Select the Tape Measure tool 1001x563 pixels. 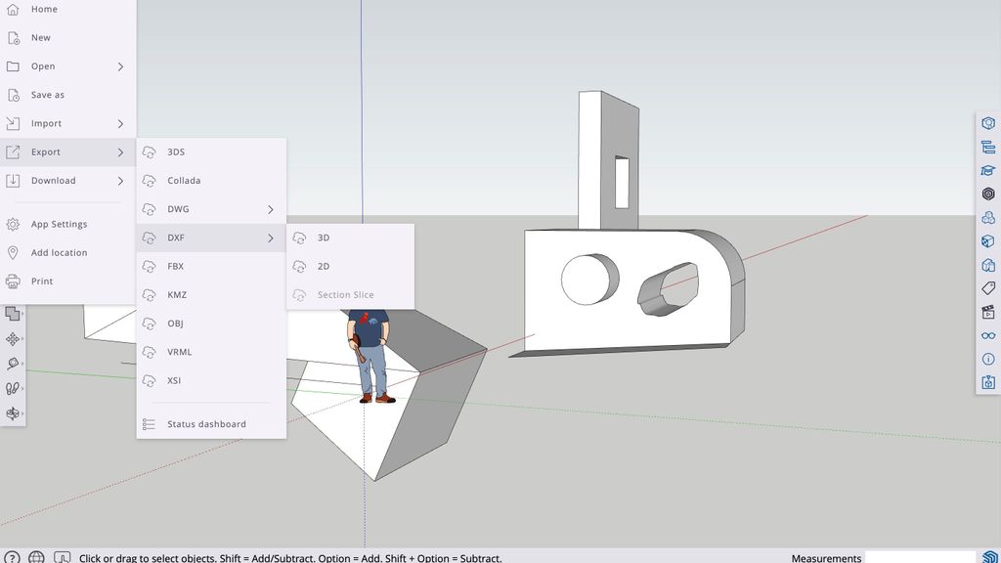11,363
